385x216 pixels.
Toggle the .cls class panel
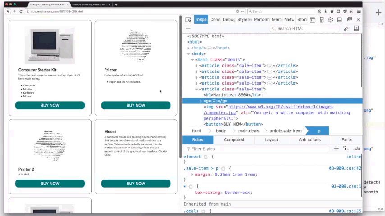pos(357,148)
